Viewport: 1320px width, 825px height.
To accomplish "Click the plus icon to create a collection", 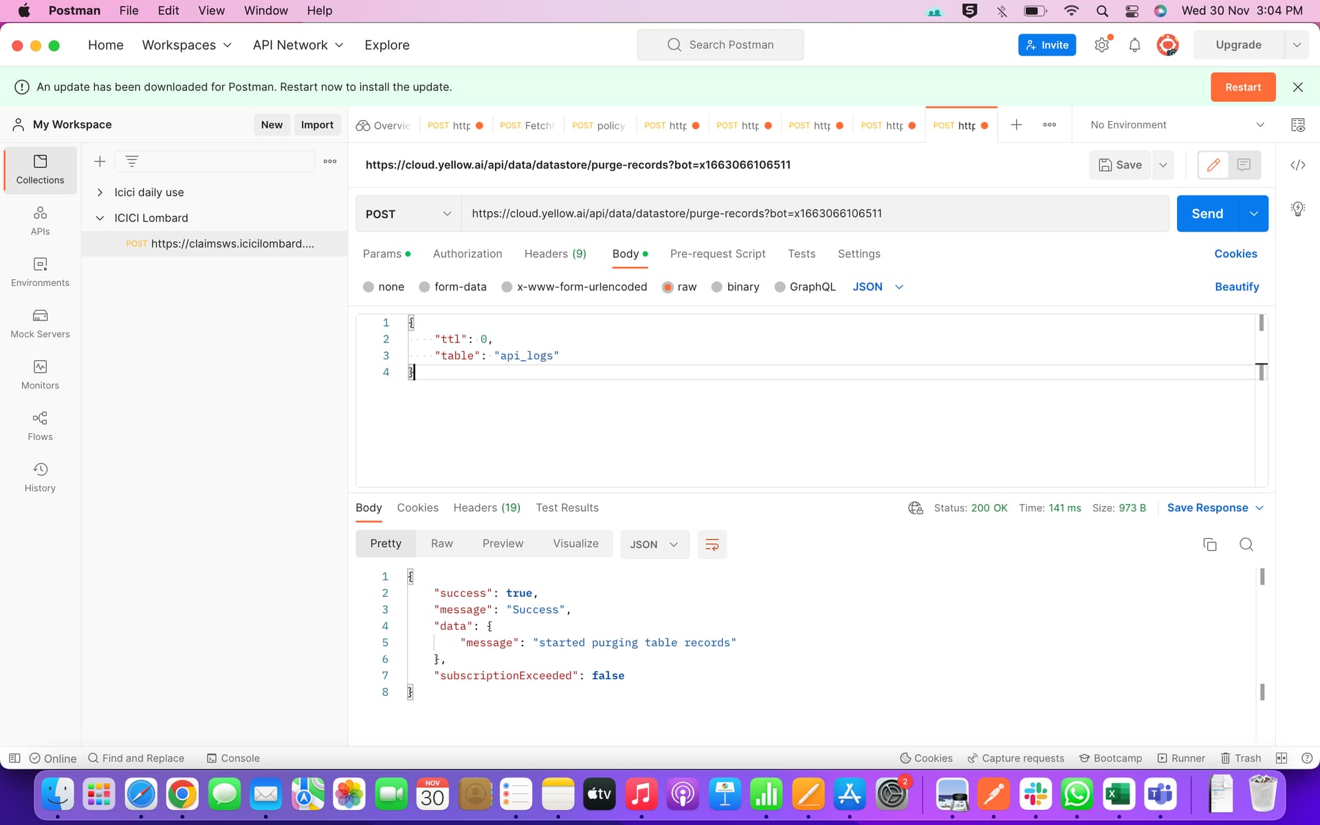I will tap(100, 161).
